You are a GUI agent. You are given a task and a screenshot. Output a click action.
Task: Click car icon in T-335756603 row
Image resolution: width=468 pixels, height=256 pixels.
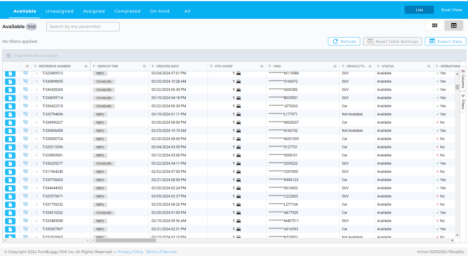click(239, 180)
